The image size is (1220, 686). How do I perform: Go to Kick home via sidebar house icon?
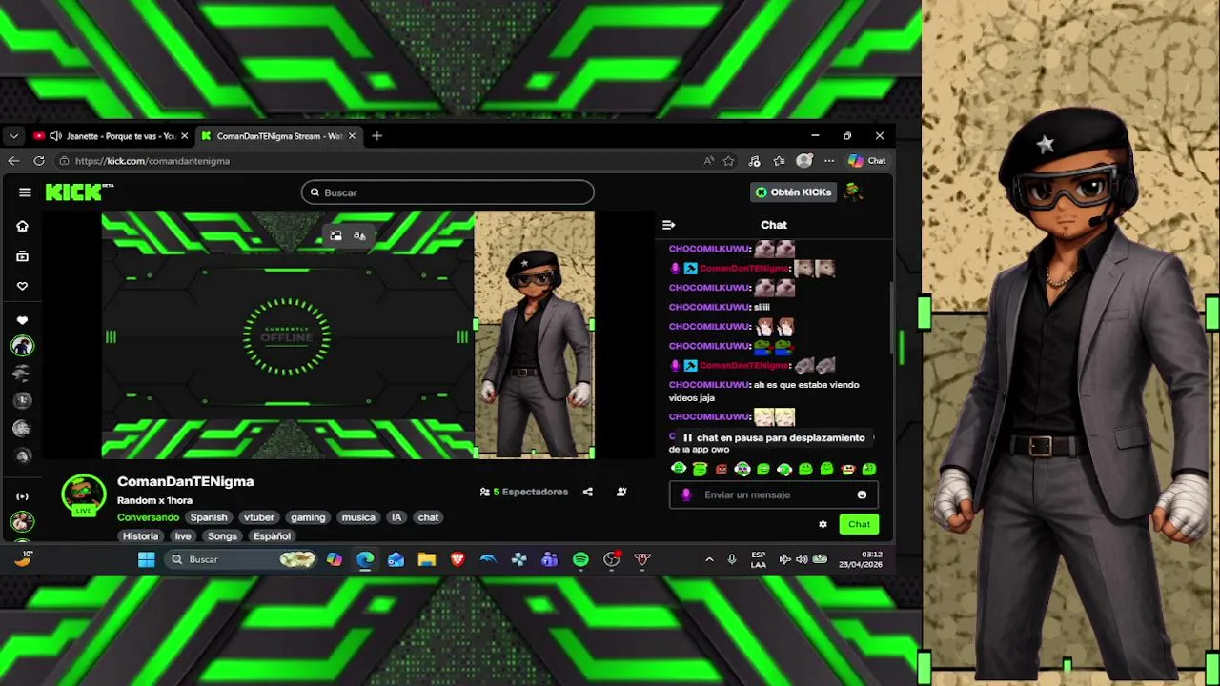tap(22, 226)
